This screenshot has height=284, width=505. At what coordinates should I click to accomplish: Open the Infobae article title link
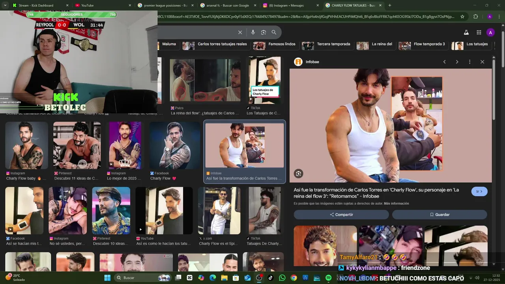(x=376, y=193)
